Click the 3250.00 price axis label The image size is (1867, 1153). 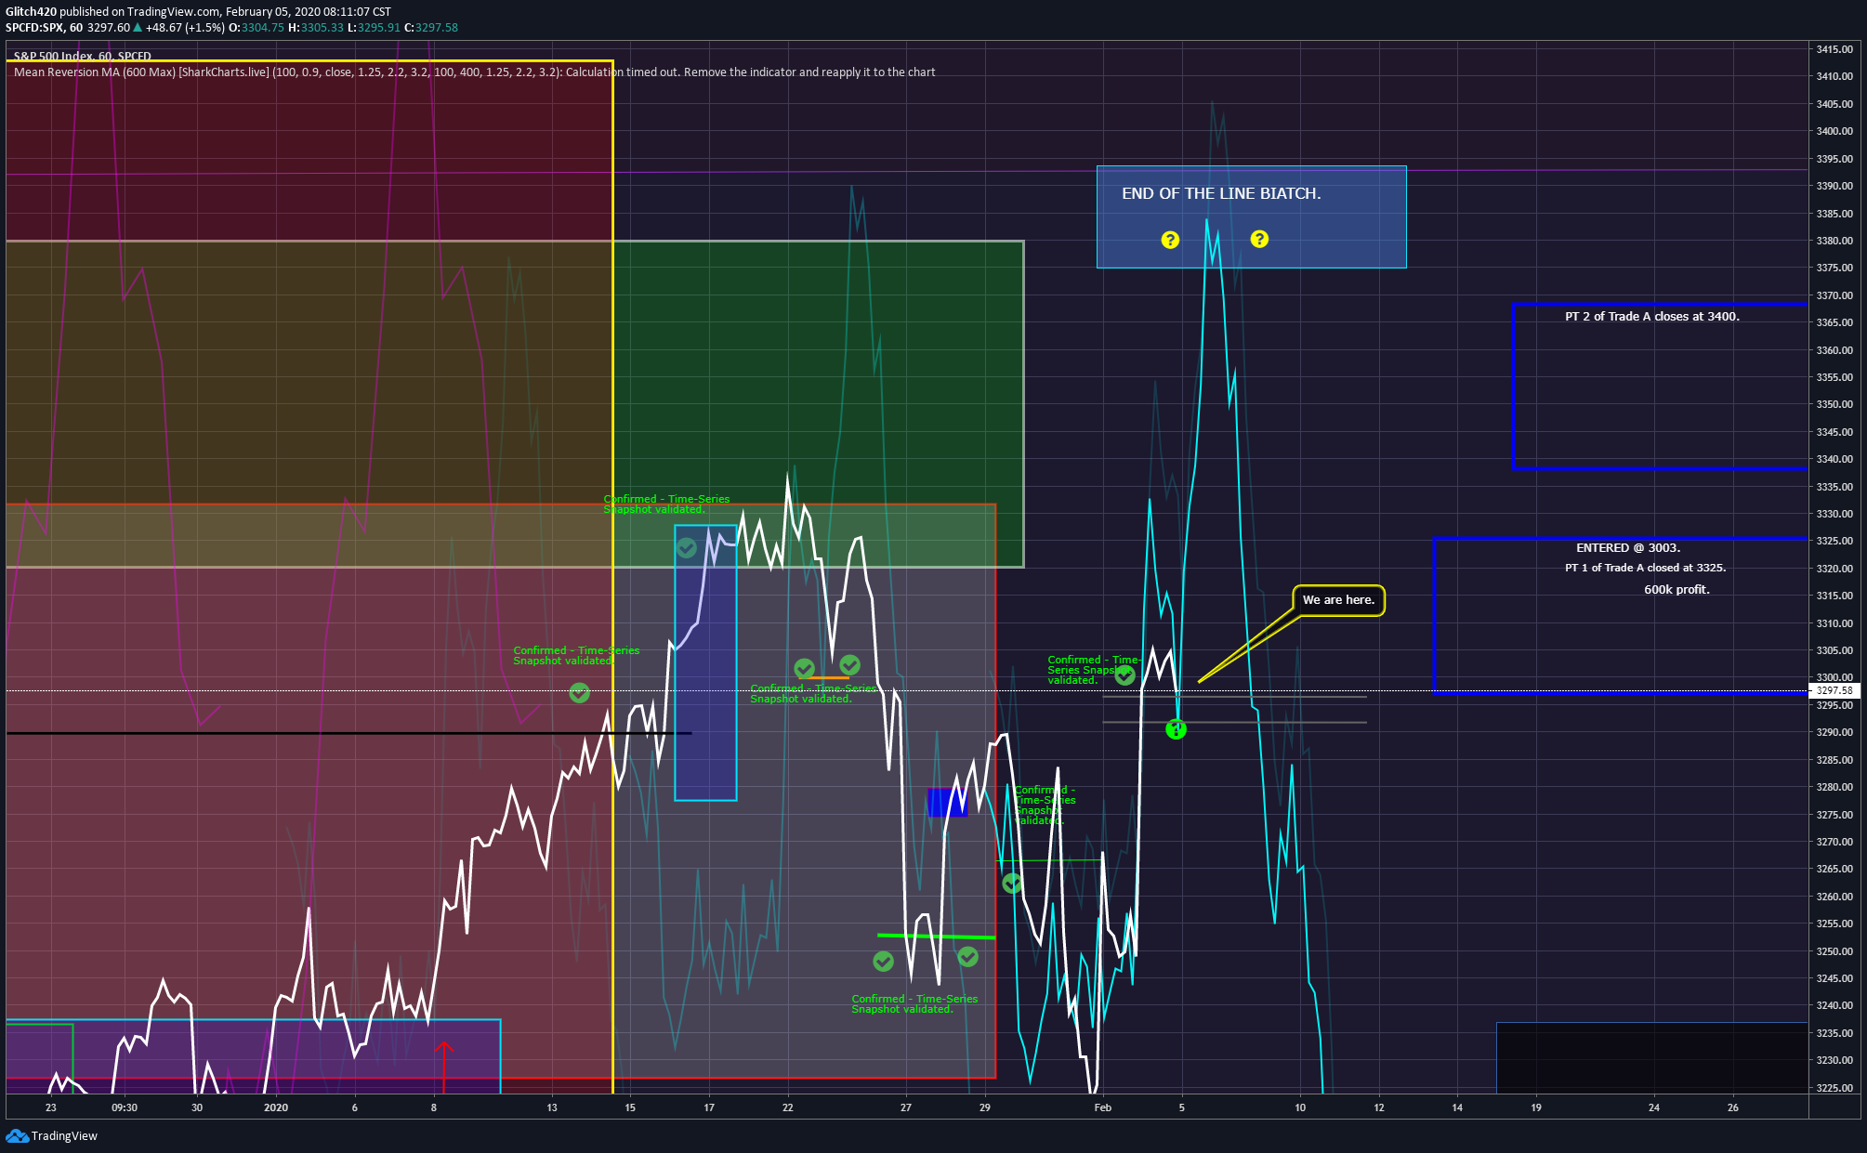coord(1834,951)
